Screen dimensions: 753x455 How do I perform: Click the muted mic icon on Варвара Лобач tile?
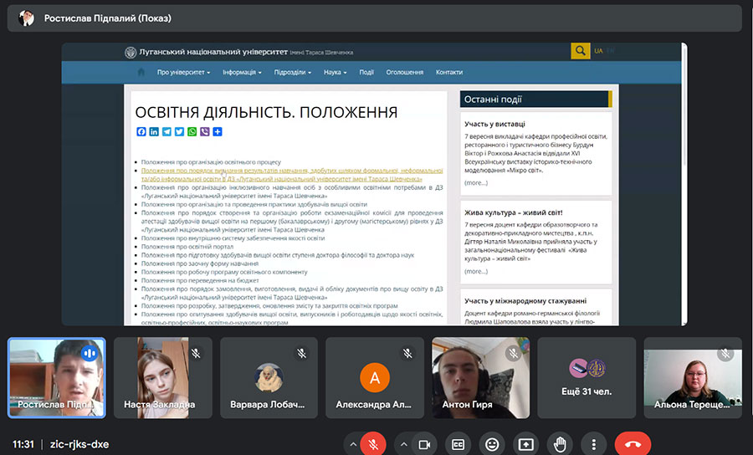[x=301, y=354]
